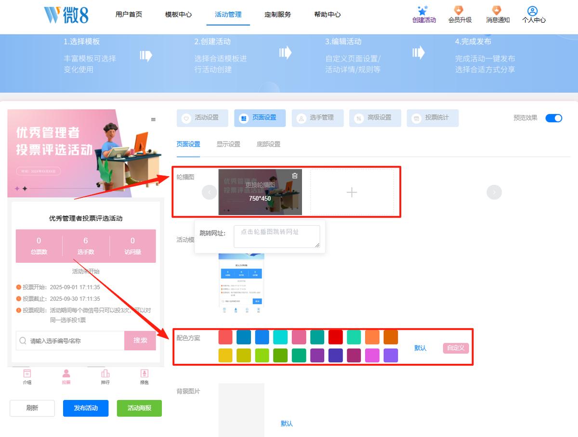Screen dimensions: 578x437
Task: Reset background image with 默认 link
Action: pos(287,424)
